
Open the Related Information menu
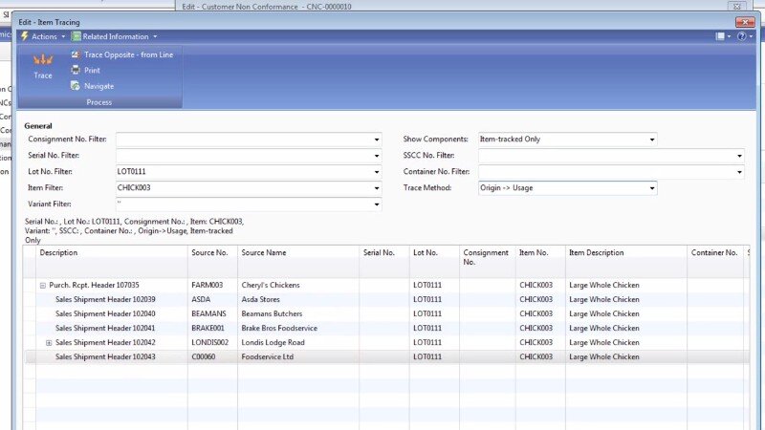(x=120, y=36)
